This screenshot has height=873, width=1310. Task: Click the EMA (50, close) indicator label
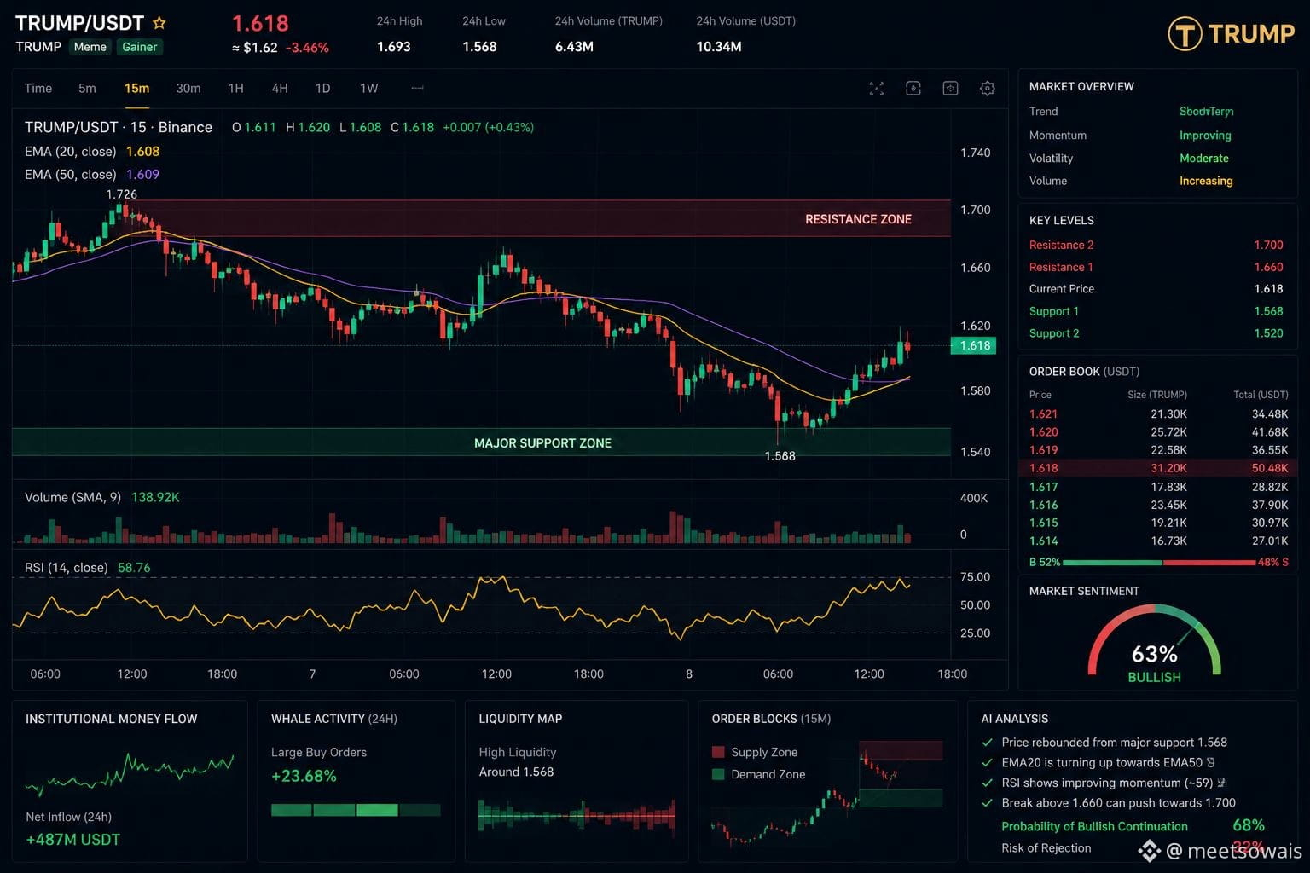[70, 174]
